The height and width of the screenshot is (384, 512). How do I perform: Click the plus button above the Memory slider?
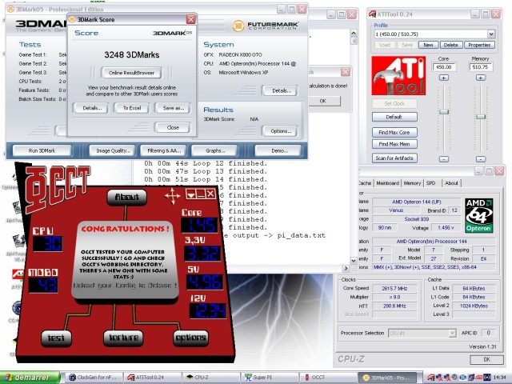pos(480,78)
